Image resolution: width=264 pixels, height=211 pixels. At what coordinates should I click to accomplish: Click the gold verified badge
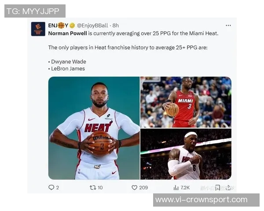(72, 25)
